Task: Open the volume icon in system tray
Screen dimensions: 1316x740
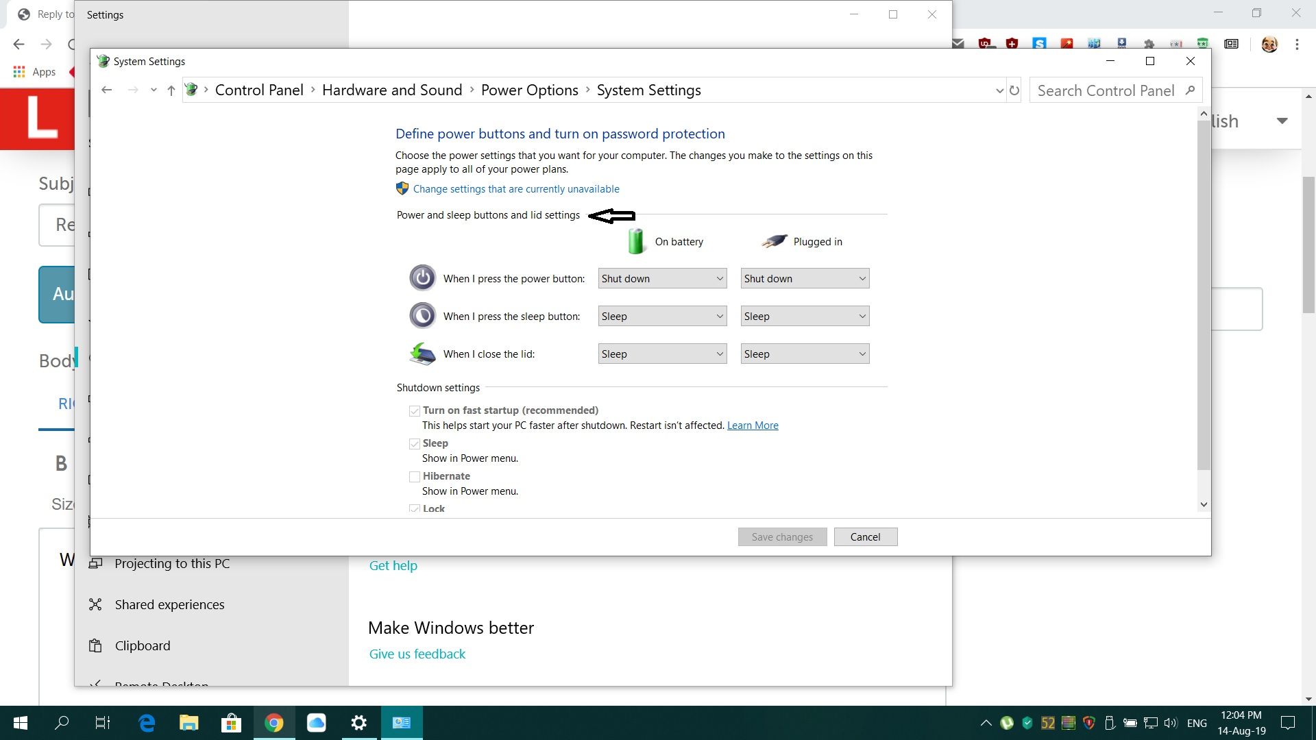Action: pos(1169,723)
